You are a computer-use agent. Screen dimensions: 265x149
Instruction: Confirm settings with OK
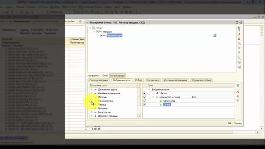(229, 123)
